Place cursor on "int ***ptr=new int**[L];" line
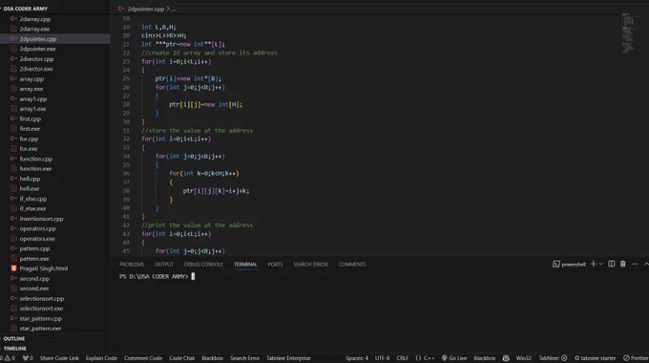The width and height of the screenshot is (649, 363). [x=183, y=44]
